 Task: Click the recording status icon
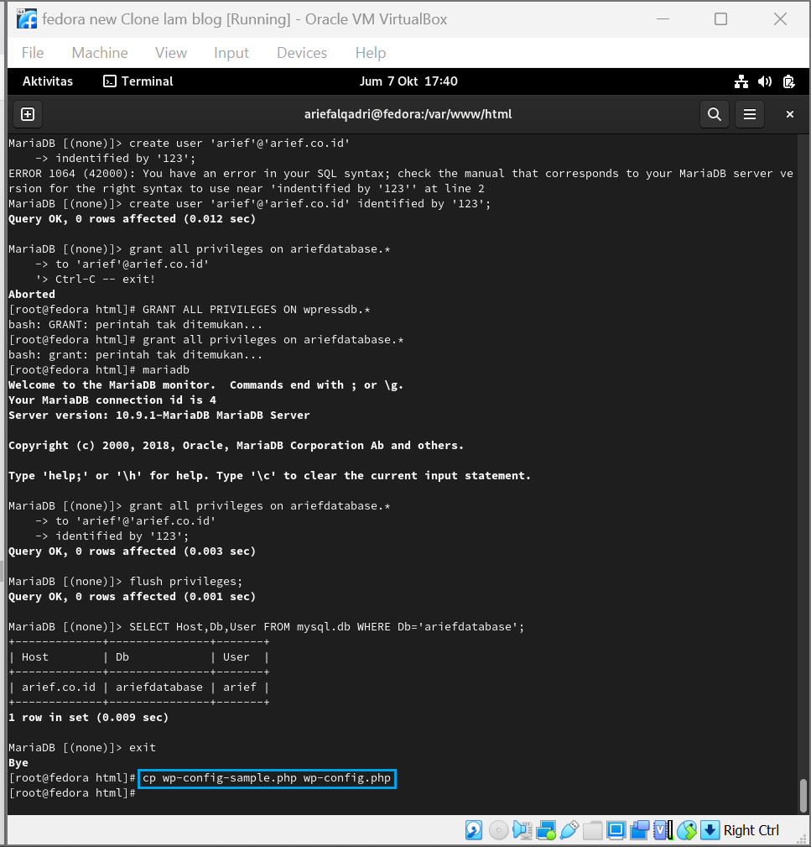[x=639, y=829]
